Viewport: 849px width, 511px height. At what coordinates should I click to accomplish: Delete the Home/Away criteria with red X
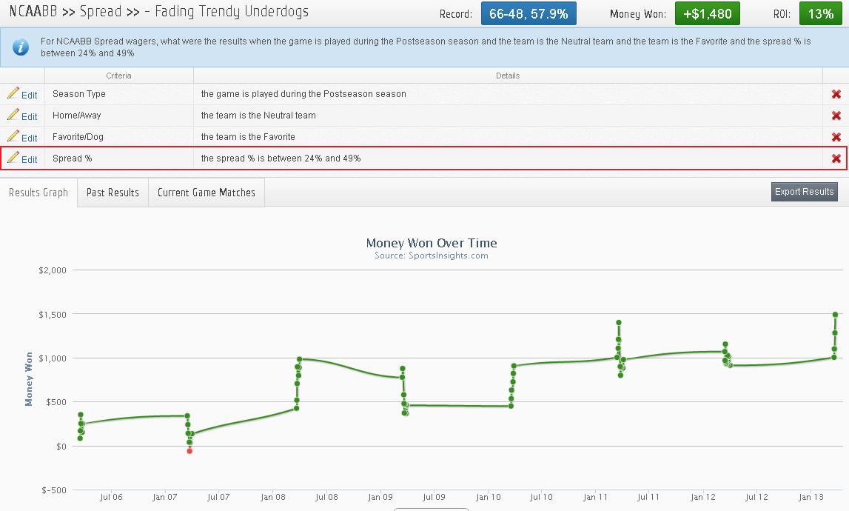click(x=836, y=116)
